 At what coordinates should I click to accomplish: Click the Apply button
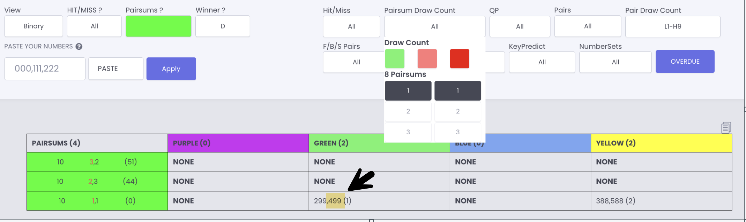[171, 69]
